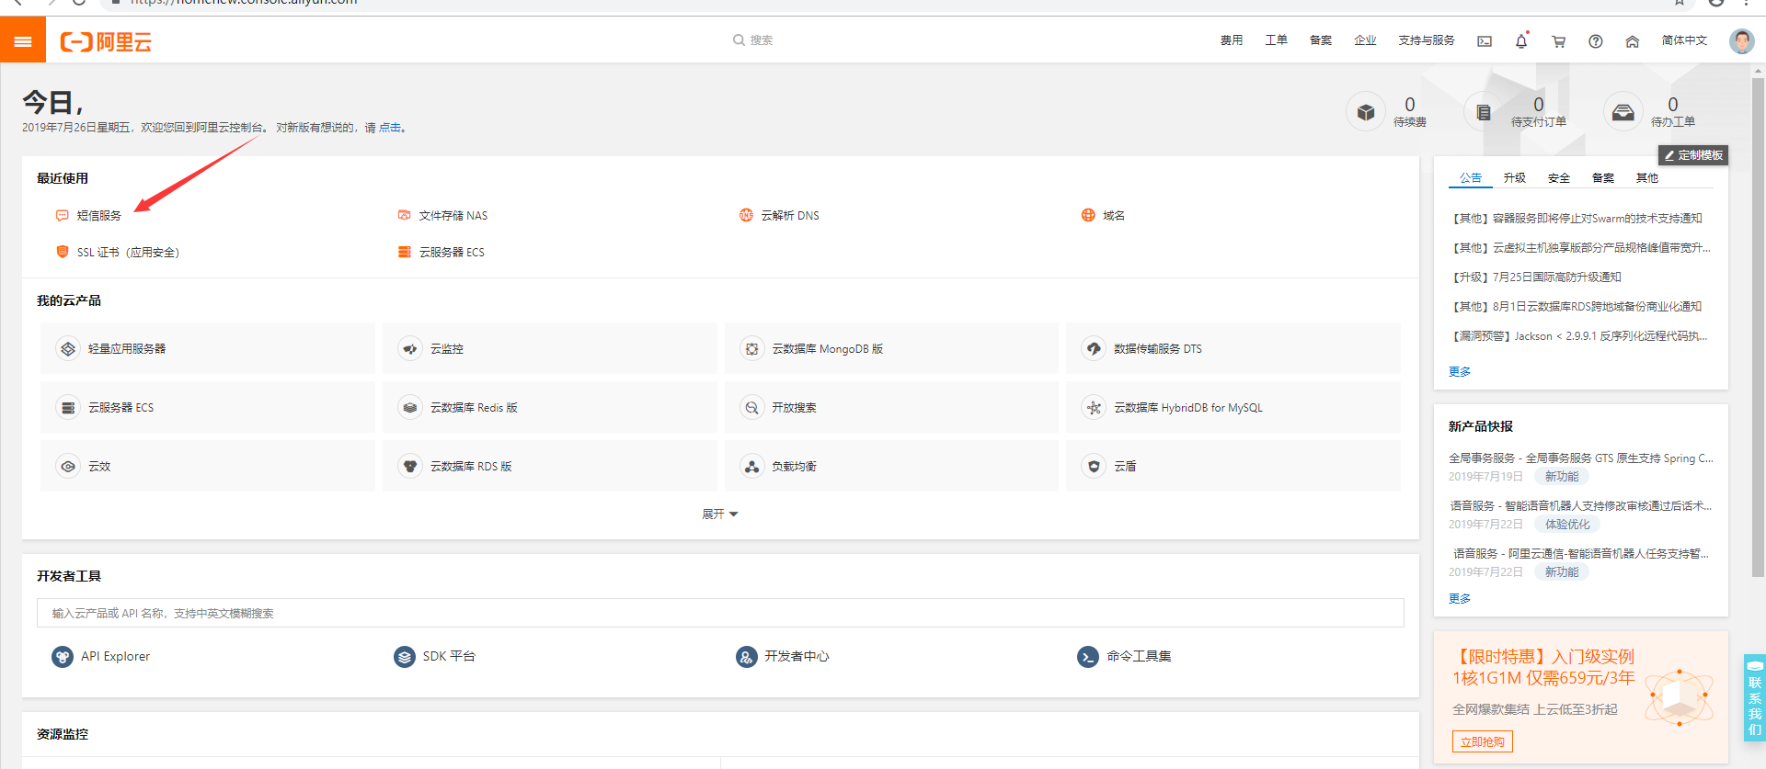Click the 负载均衡 product icon
The image size is (1766, 769).
coord(752,467)
